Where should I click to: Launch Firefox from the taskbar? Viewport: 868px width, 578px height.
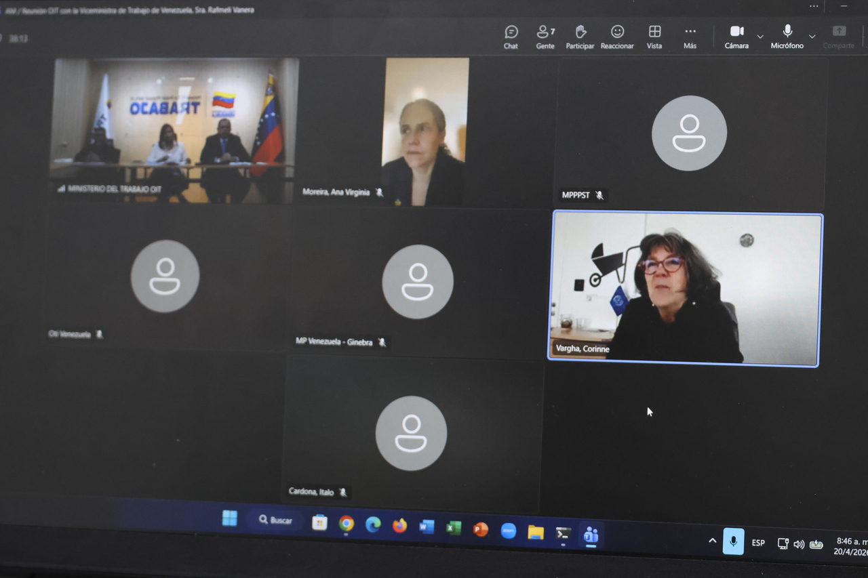pos(399,526)
